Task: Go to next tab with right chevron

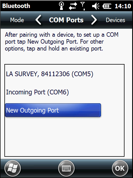Action: coord(94,20)
